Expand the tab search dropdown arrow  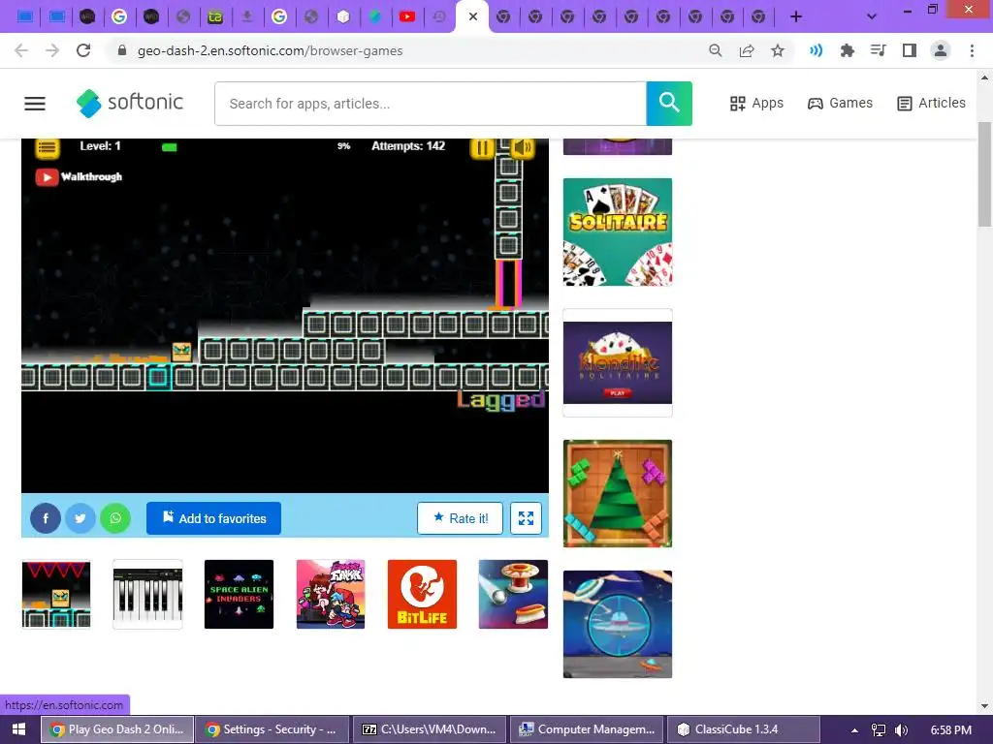click(872, 17)
